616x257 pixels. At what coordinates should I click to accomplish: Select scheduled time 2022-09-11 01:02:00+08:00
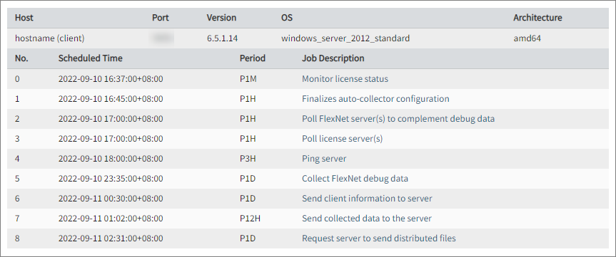[x=111, y=219]
